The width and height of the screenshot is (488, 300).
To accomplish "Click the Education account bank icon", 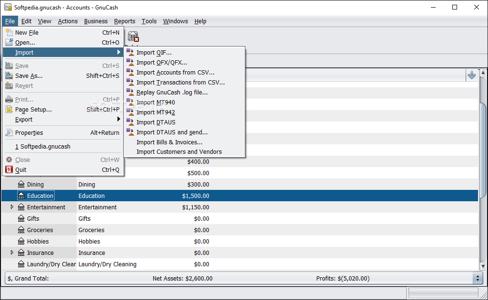I will click(x=21, y=196).
